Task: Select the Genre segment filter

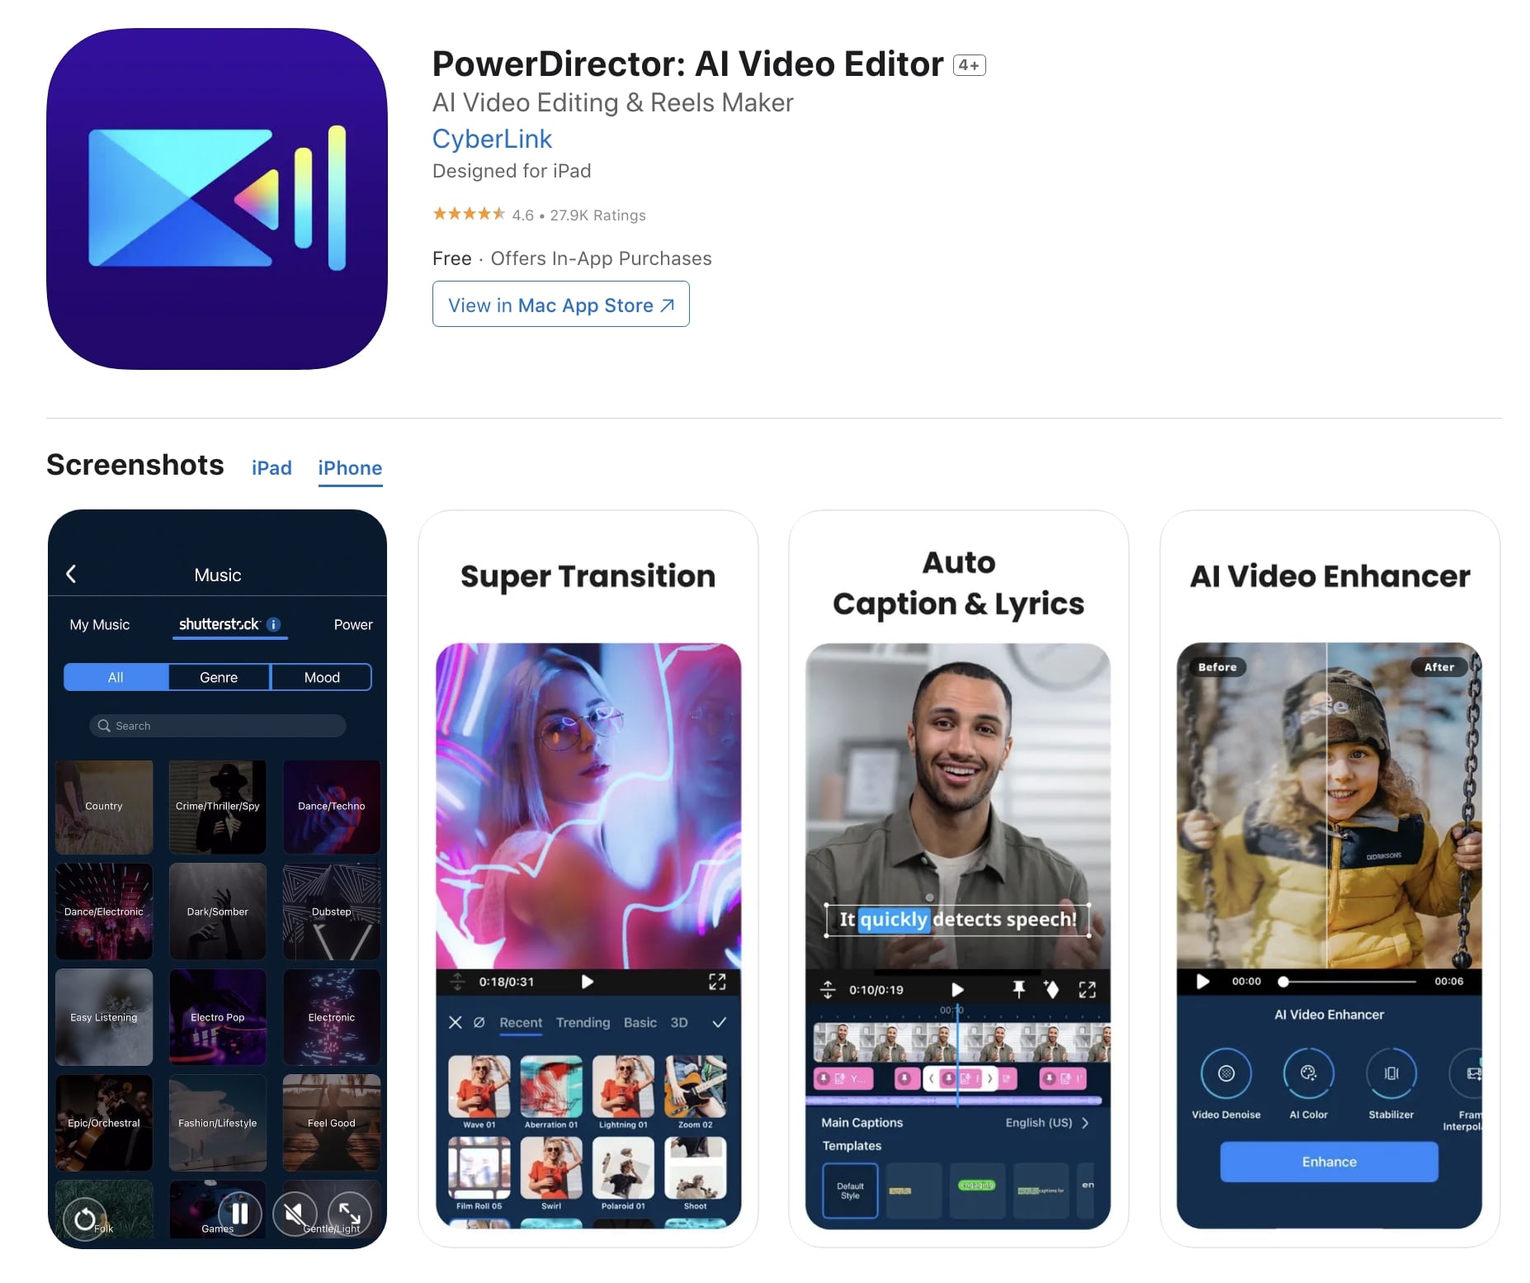Action: (x=219, y=677)
